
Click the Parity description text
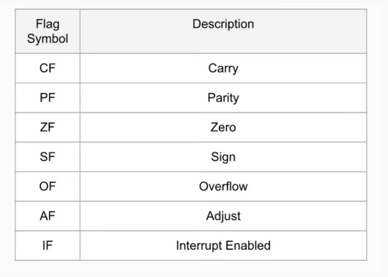pos(223,98)
